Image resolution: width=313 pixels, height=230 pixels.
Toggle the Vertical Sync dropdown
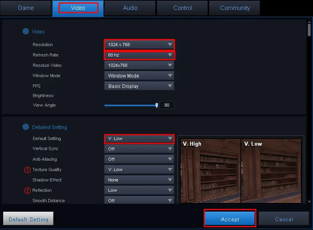click(139, 149)
